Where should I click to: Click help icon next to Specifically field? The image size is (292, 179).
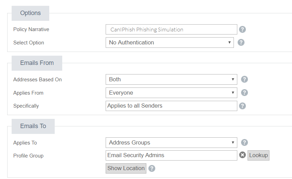click(x=242, y=106)
